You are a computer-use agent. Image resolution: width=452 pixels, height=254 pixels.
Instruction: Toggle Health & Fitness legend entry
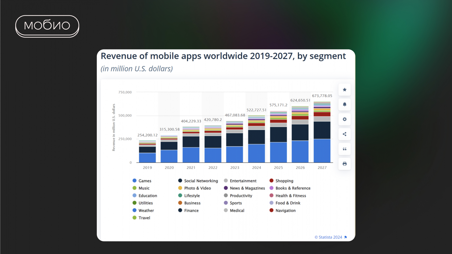click(291, 196)
